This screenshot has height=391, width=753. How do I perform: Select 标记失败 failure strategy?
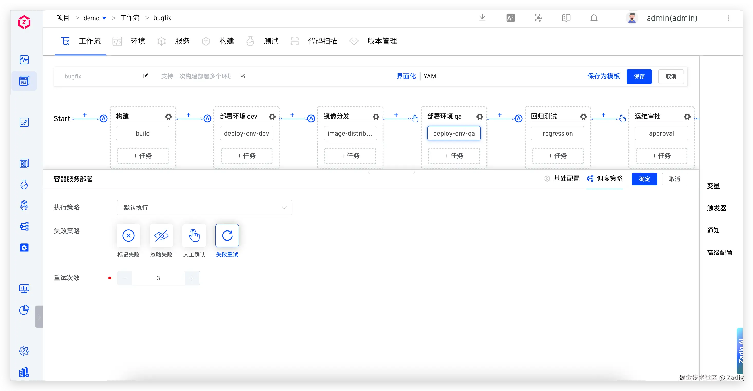point(128,236)
